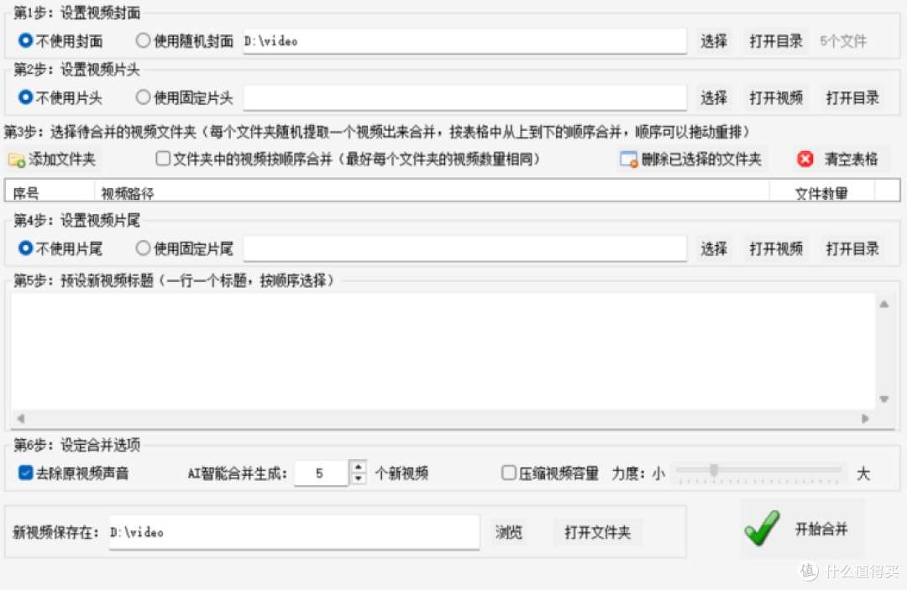Select the 不使用片尾 radio button
Screen dimensions: 907x590
(x=25, y=248)
